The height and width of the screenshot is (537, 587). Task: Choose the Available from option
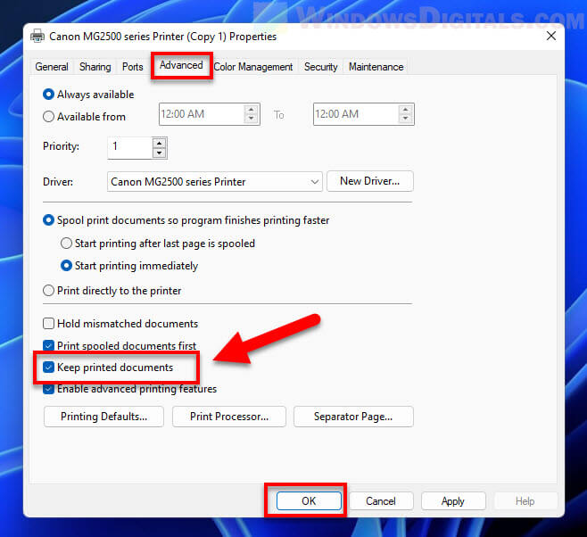tap(49, 117)
